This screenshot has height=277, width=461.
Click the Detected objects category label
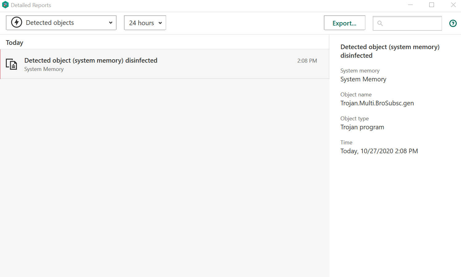click(x=50, y=23)
